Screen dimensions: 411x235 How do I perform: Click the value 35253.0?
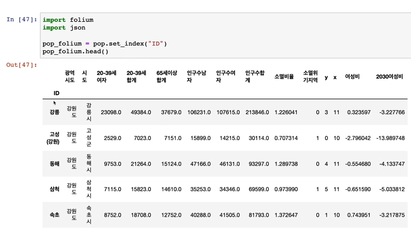201,189
